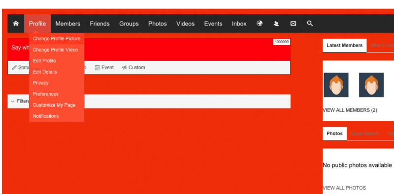The image size is (394, 194).
Task: Click the search magnifier icon
Action: point(310,24)
